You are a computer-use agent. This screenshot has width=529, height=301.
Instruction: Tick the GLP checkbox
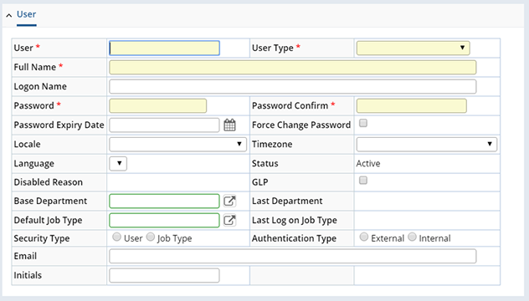tap(363, 181)
